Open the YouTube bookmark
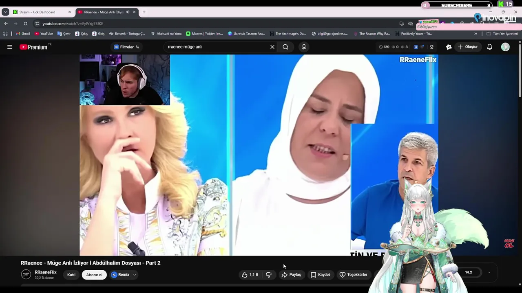Viewport: 522px width, 293px height. coord(44,34)
